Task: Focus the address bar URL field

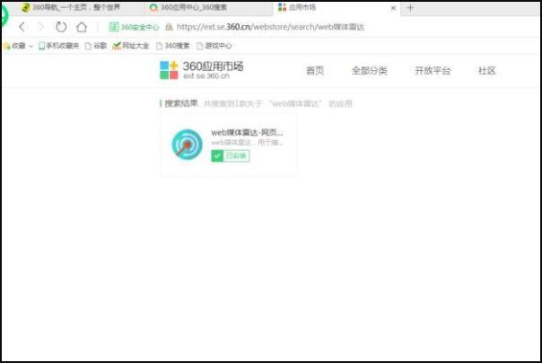Action: [270, 27]
